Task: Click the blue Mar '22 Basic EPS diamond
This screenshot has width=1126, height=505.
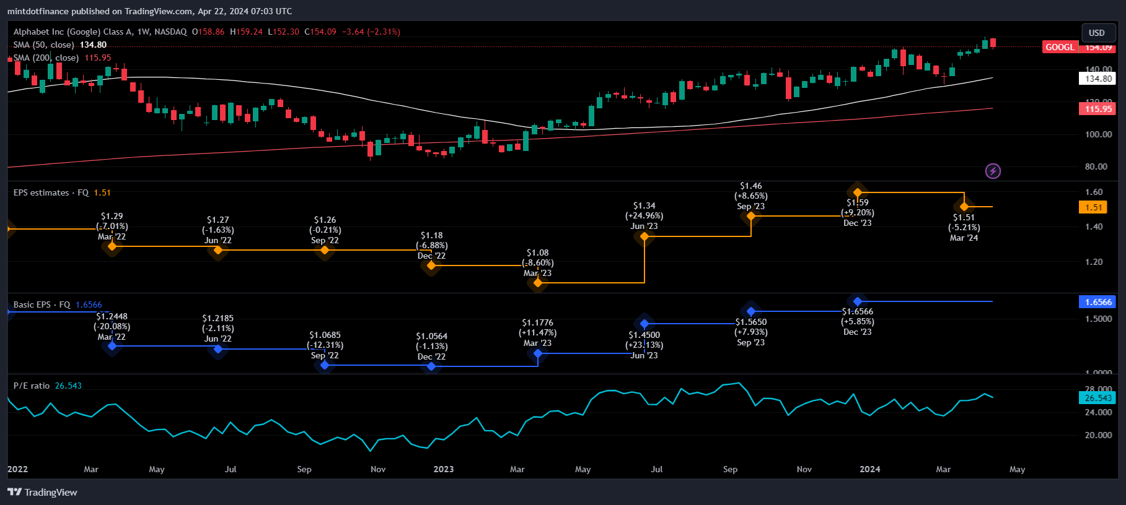Action: point(112,345)
